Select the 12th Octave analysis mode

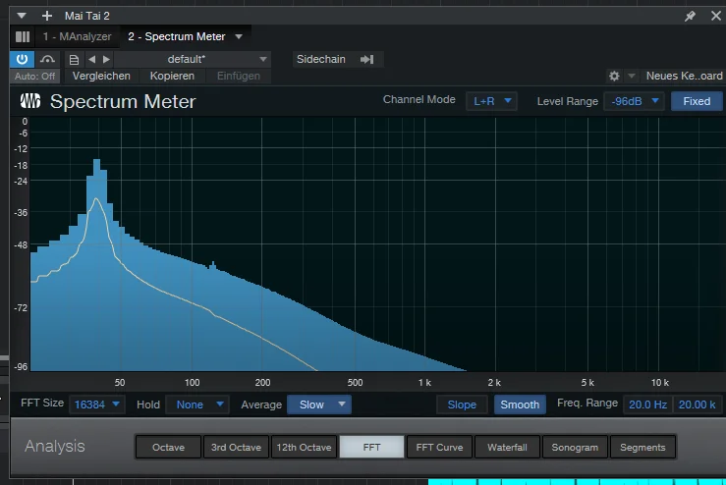pyautogui.click(x=304, y=447)
